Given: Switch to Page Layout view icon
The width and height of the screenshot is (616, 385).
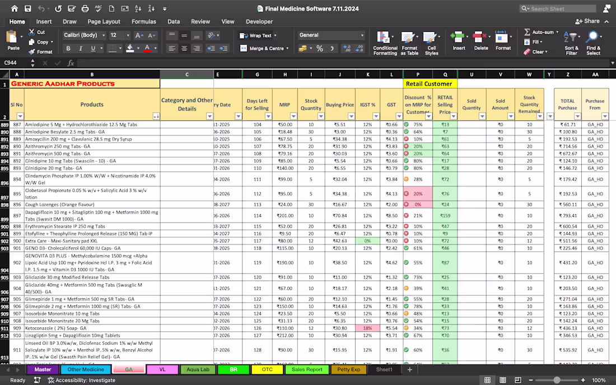Looking at the screenshot, I should [502, 381].
